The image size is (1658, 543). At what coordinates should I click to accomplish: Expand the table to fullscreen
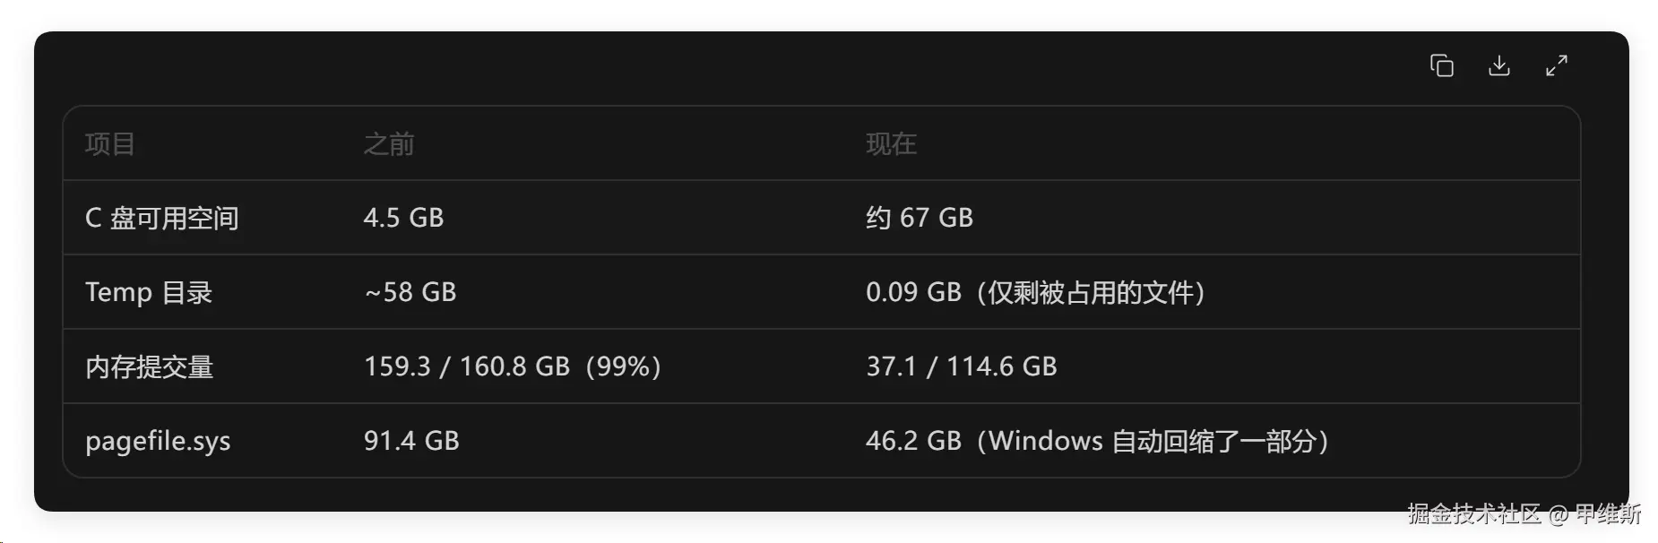[x=1557, y=65]
